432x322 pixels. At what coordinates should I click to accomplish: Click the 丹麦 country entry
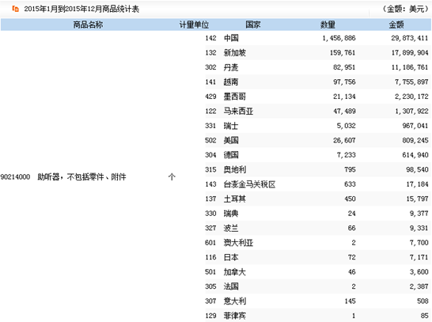click(231, 67)
